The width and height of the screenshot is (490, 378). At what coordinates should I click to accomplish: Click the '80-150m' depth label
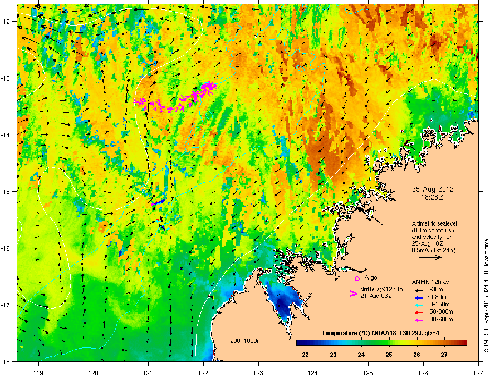[438, 305]
